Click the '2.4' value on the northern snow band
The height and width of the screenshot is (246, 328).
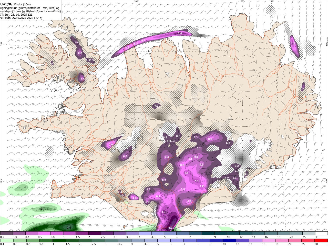pyautogui.click(x=180, y=33)
